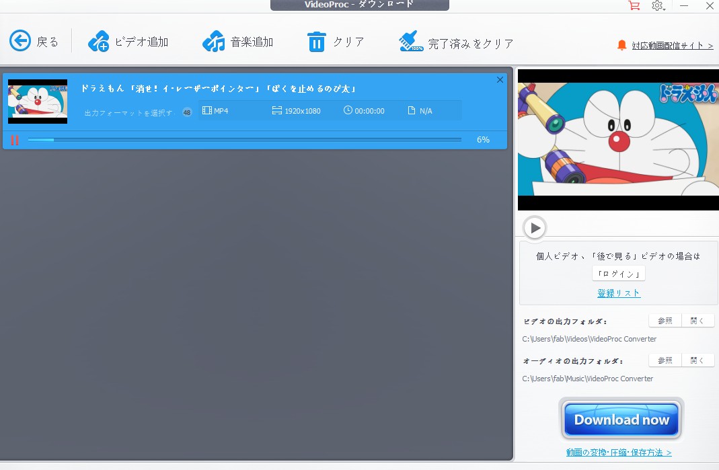Click the 音楽追加 add music icon
This screenshot has width=719, height=470.
pos(214,41)
